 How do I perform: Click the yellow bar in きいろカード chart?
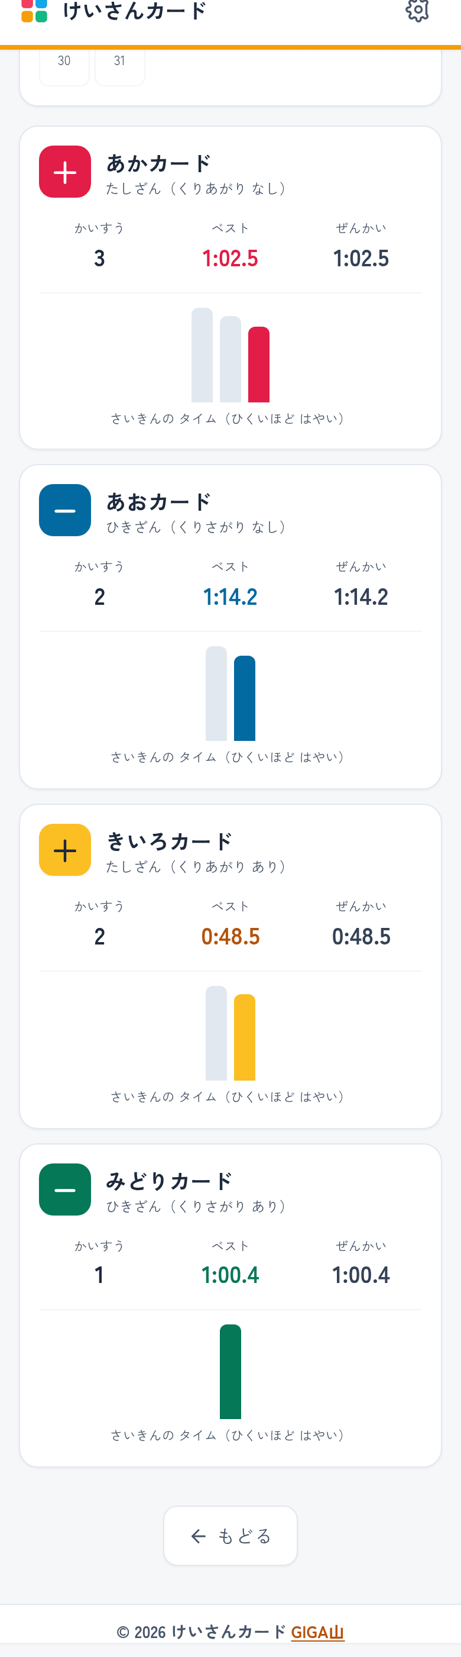245,1037
